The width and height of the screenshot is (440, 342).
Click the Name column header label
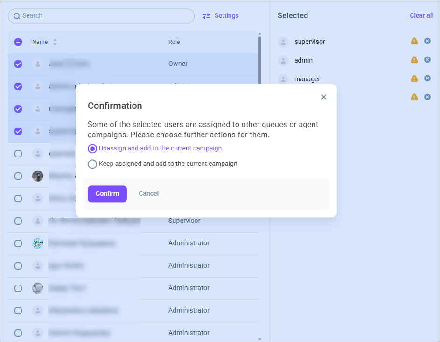(40, 42)
